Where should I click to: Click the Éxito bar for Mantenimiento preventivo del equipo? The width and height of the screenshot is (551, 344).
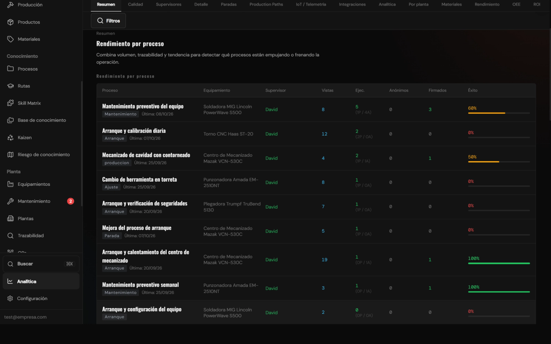click(499, 113)
